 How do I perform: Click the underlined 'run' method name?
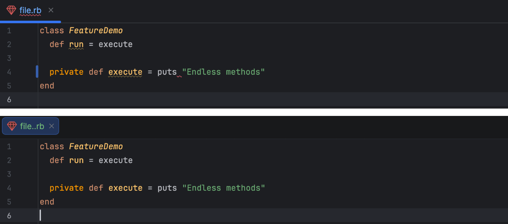click(x=76, y=44)
